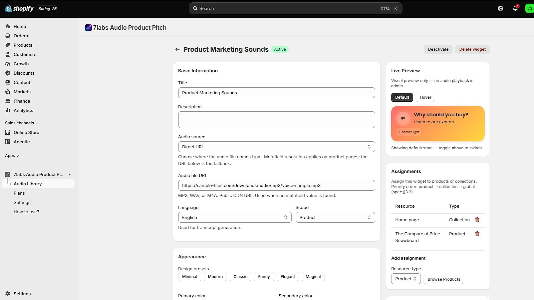The height and width of the screenshot is (300, 534).
Task: Click the Growth gauge icon
Action: click(8, 64)
